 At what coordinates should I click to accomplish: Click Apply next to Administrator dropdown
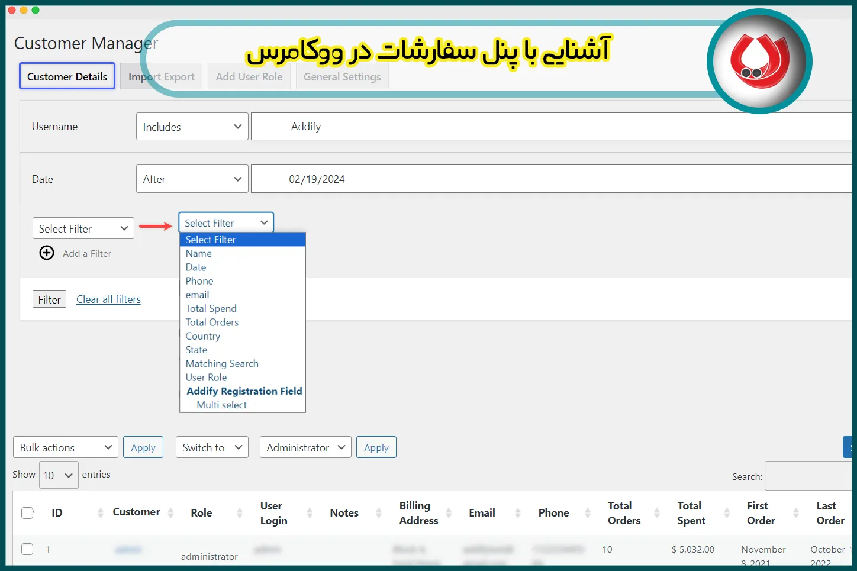(376, 447)
